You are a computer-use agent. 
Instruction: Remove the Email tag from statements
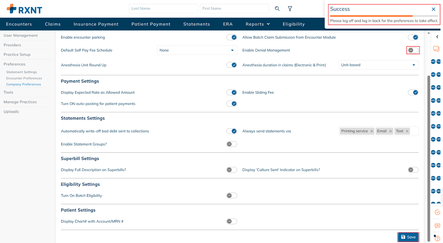pyautogui.click(x=390, y=131)
